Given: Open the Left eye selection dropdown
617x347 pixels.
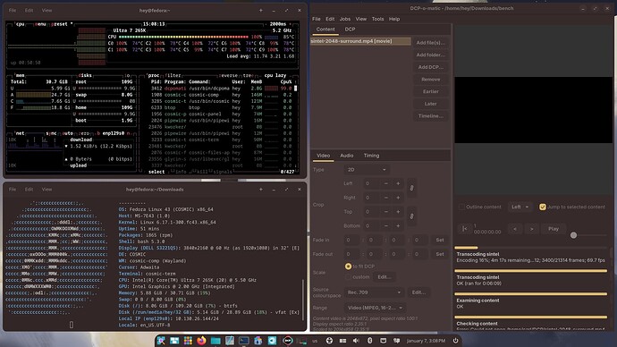Looking at the screenshot, I should tap(520, 207).
